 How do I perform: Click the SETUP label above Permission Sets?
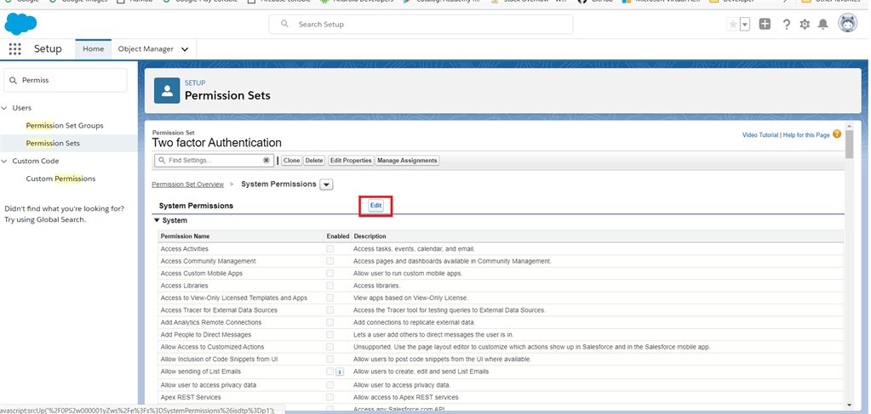pyautogui.click(x=195, y=82)
